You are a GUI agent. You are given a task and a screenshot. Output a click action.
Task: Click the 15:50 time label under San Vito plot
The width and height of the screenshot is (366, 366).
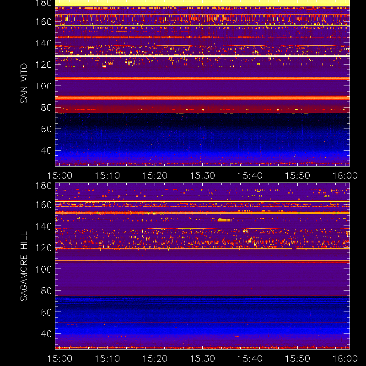tap(298, 176)
